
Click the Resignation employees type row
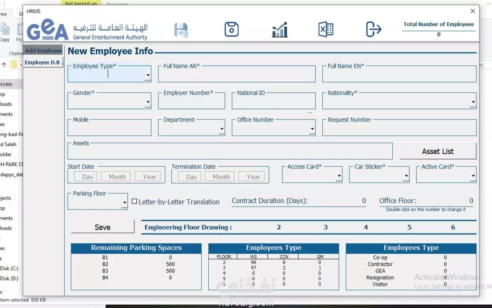pyautogui.click(x=411, y=277)
